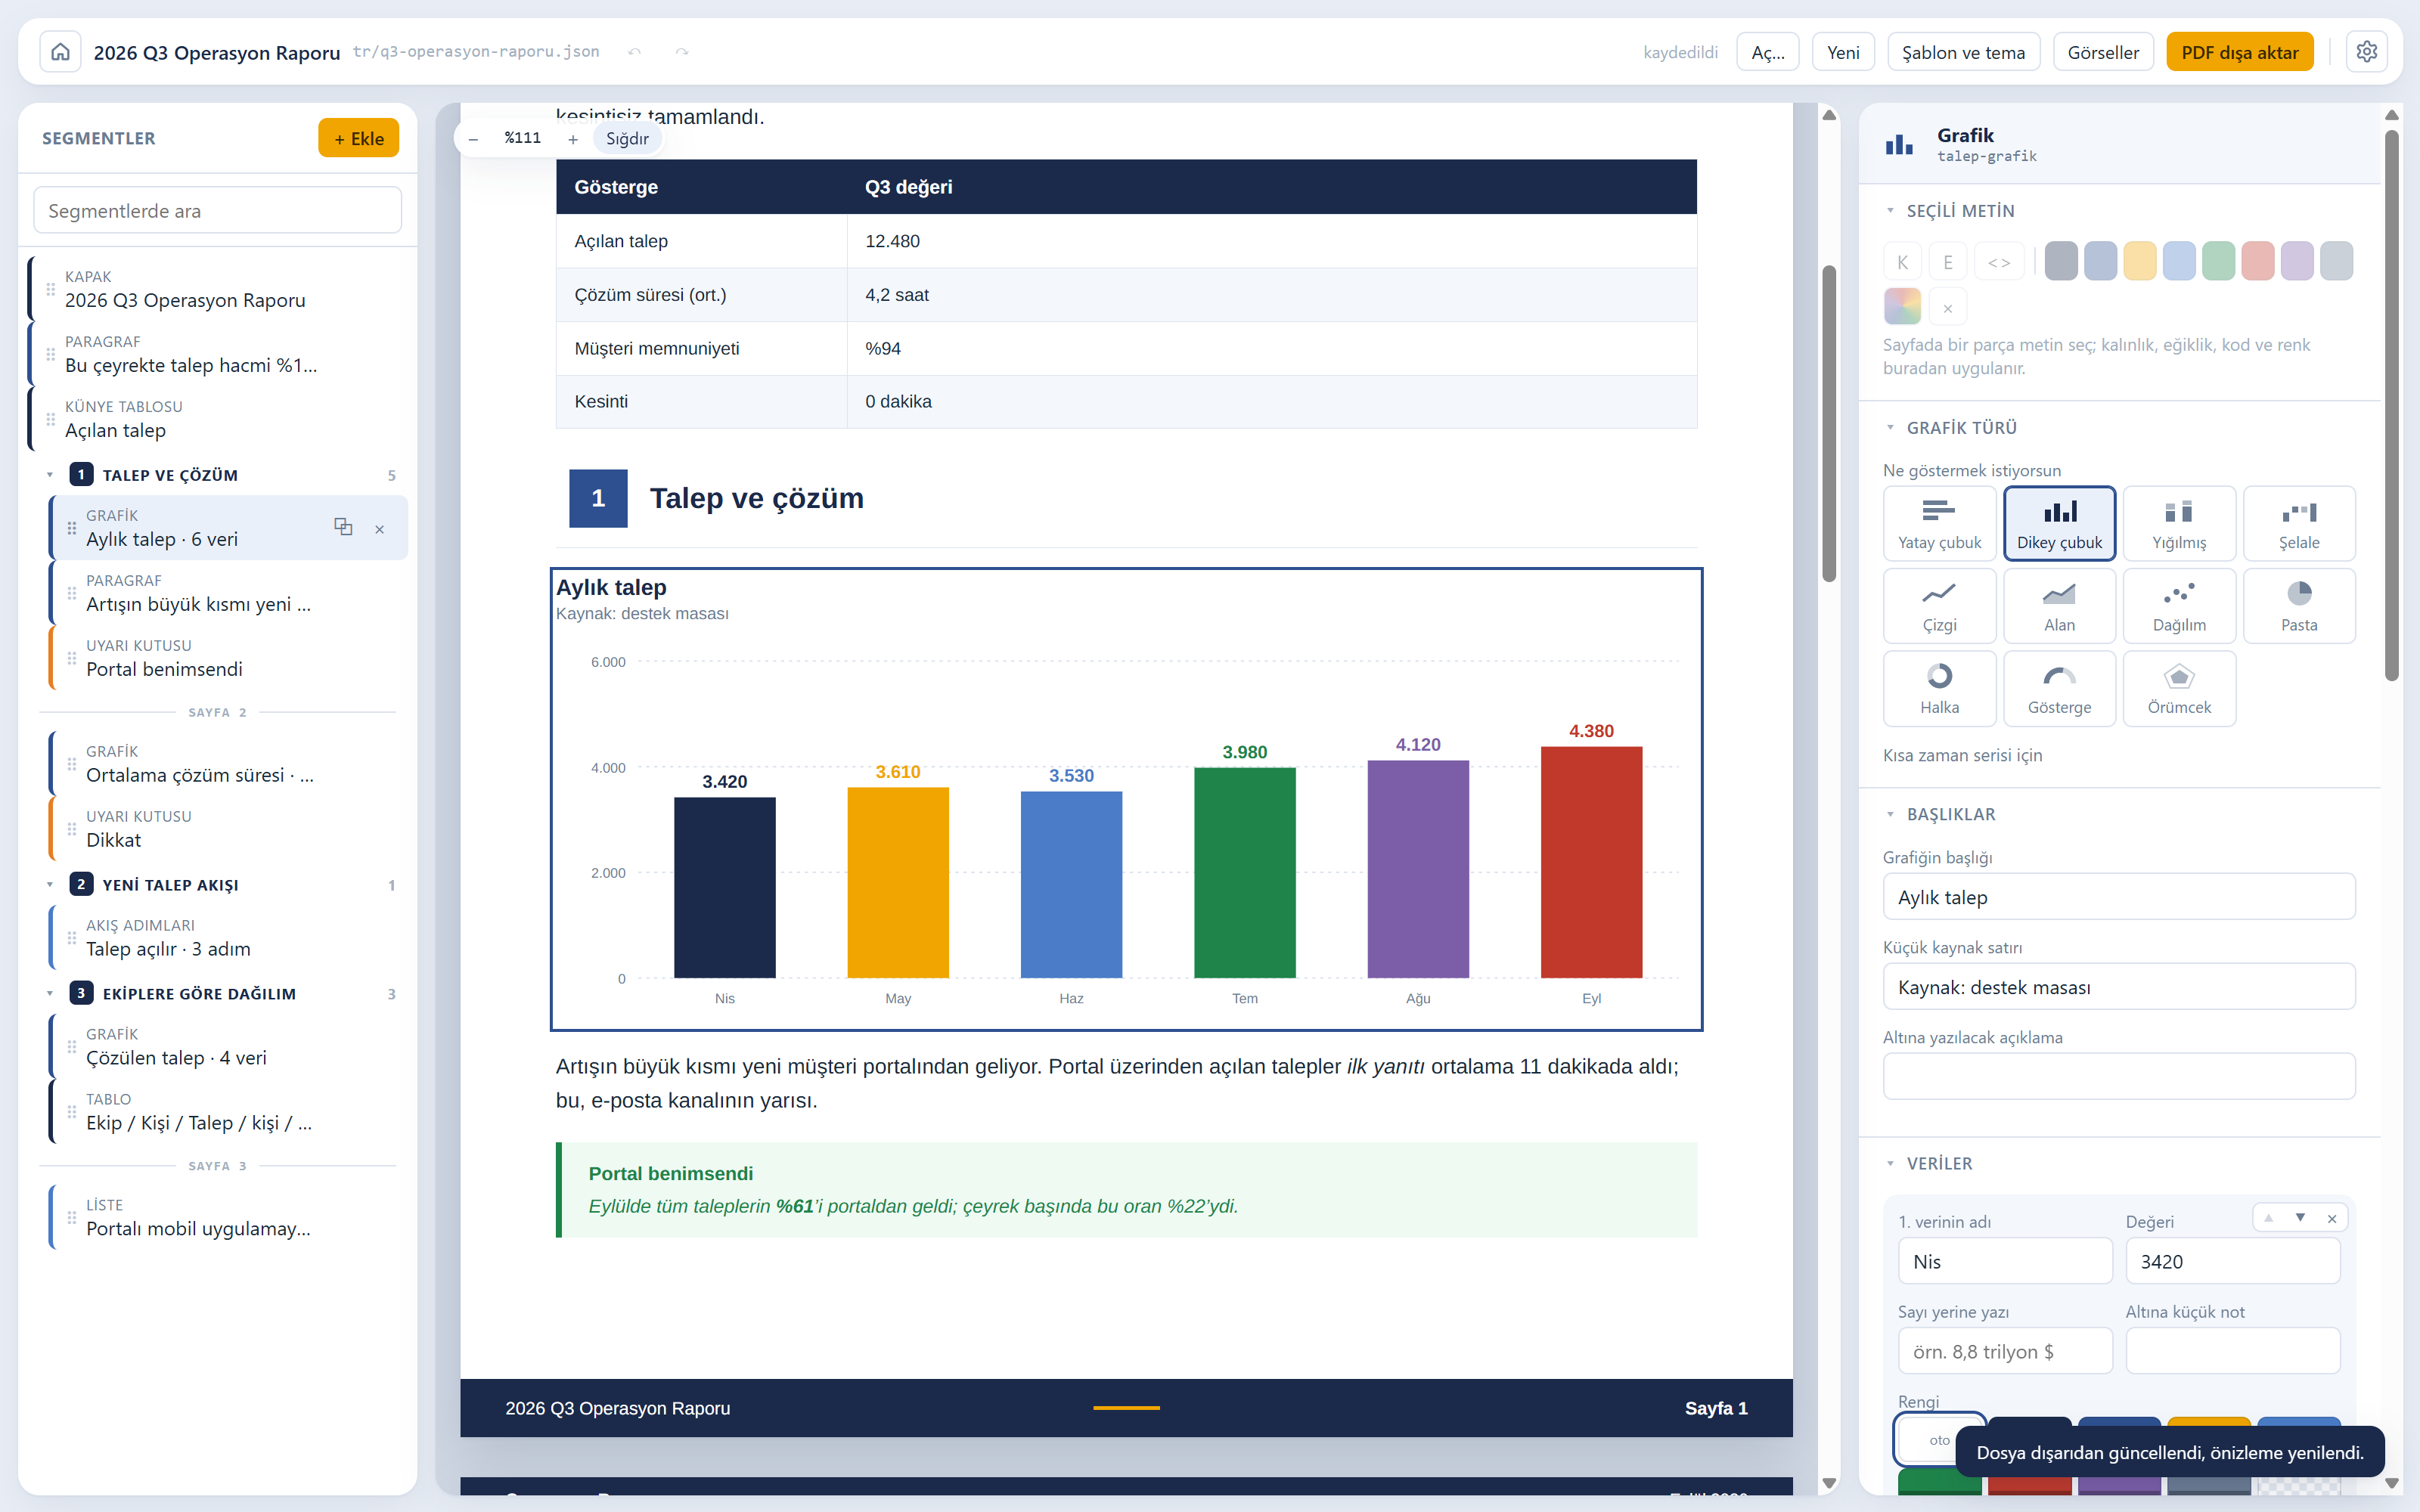Collapse the Başlıklar section

pyautogui.click(x=1890, y=815)
